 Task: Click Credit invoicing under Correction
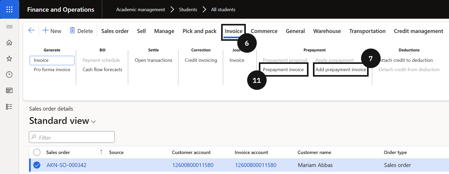tap(201, 60)
